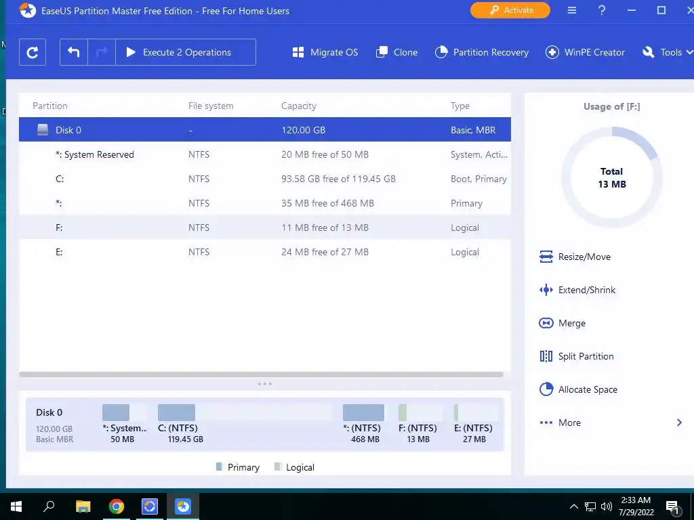
Task: Select the F: partition row
Action: pos(265,227)
